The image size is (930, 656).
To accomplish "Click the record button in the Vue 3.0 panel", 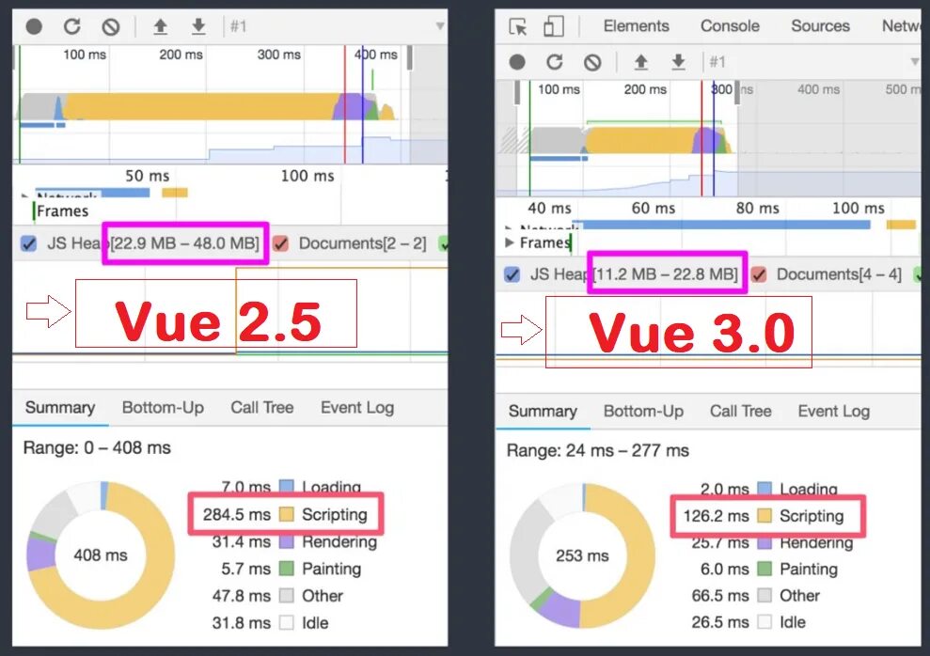I will [517, 62].
